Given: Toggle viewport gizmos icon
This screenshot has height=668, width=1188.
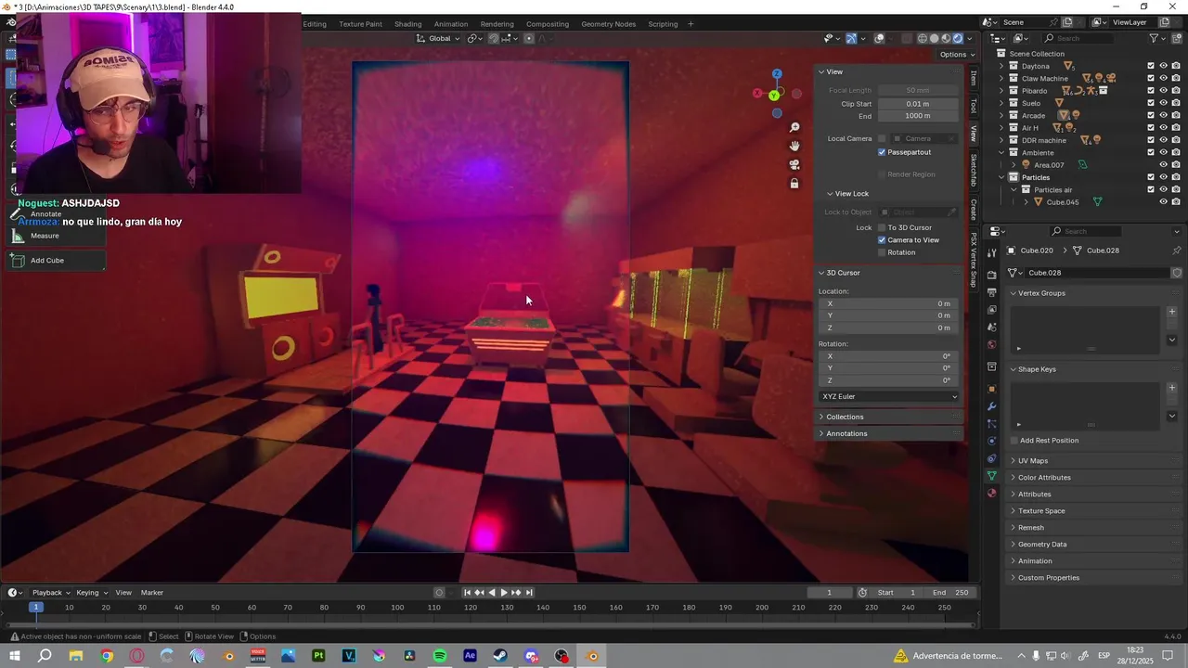Looking at the screenshot, I should tap(851, 38).
